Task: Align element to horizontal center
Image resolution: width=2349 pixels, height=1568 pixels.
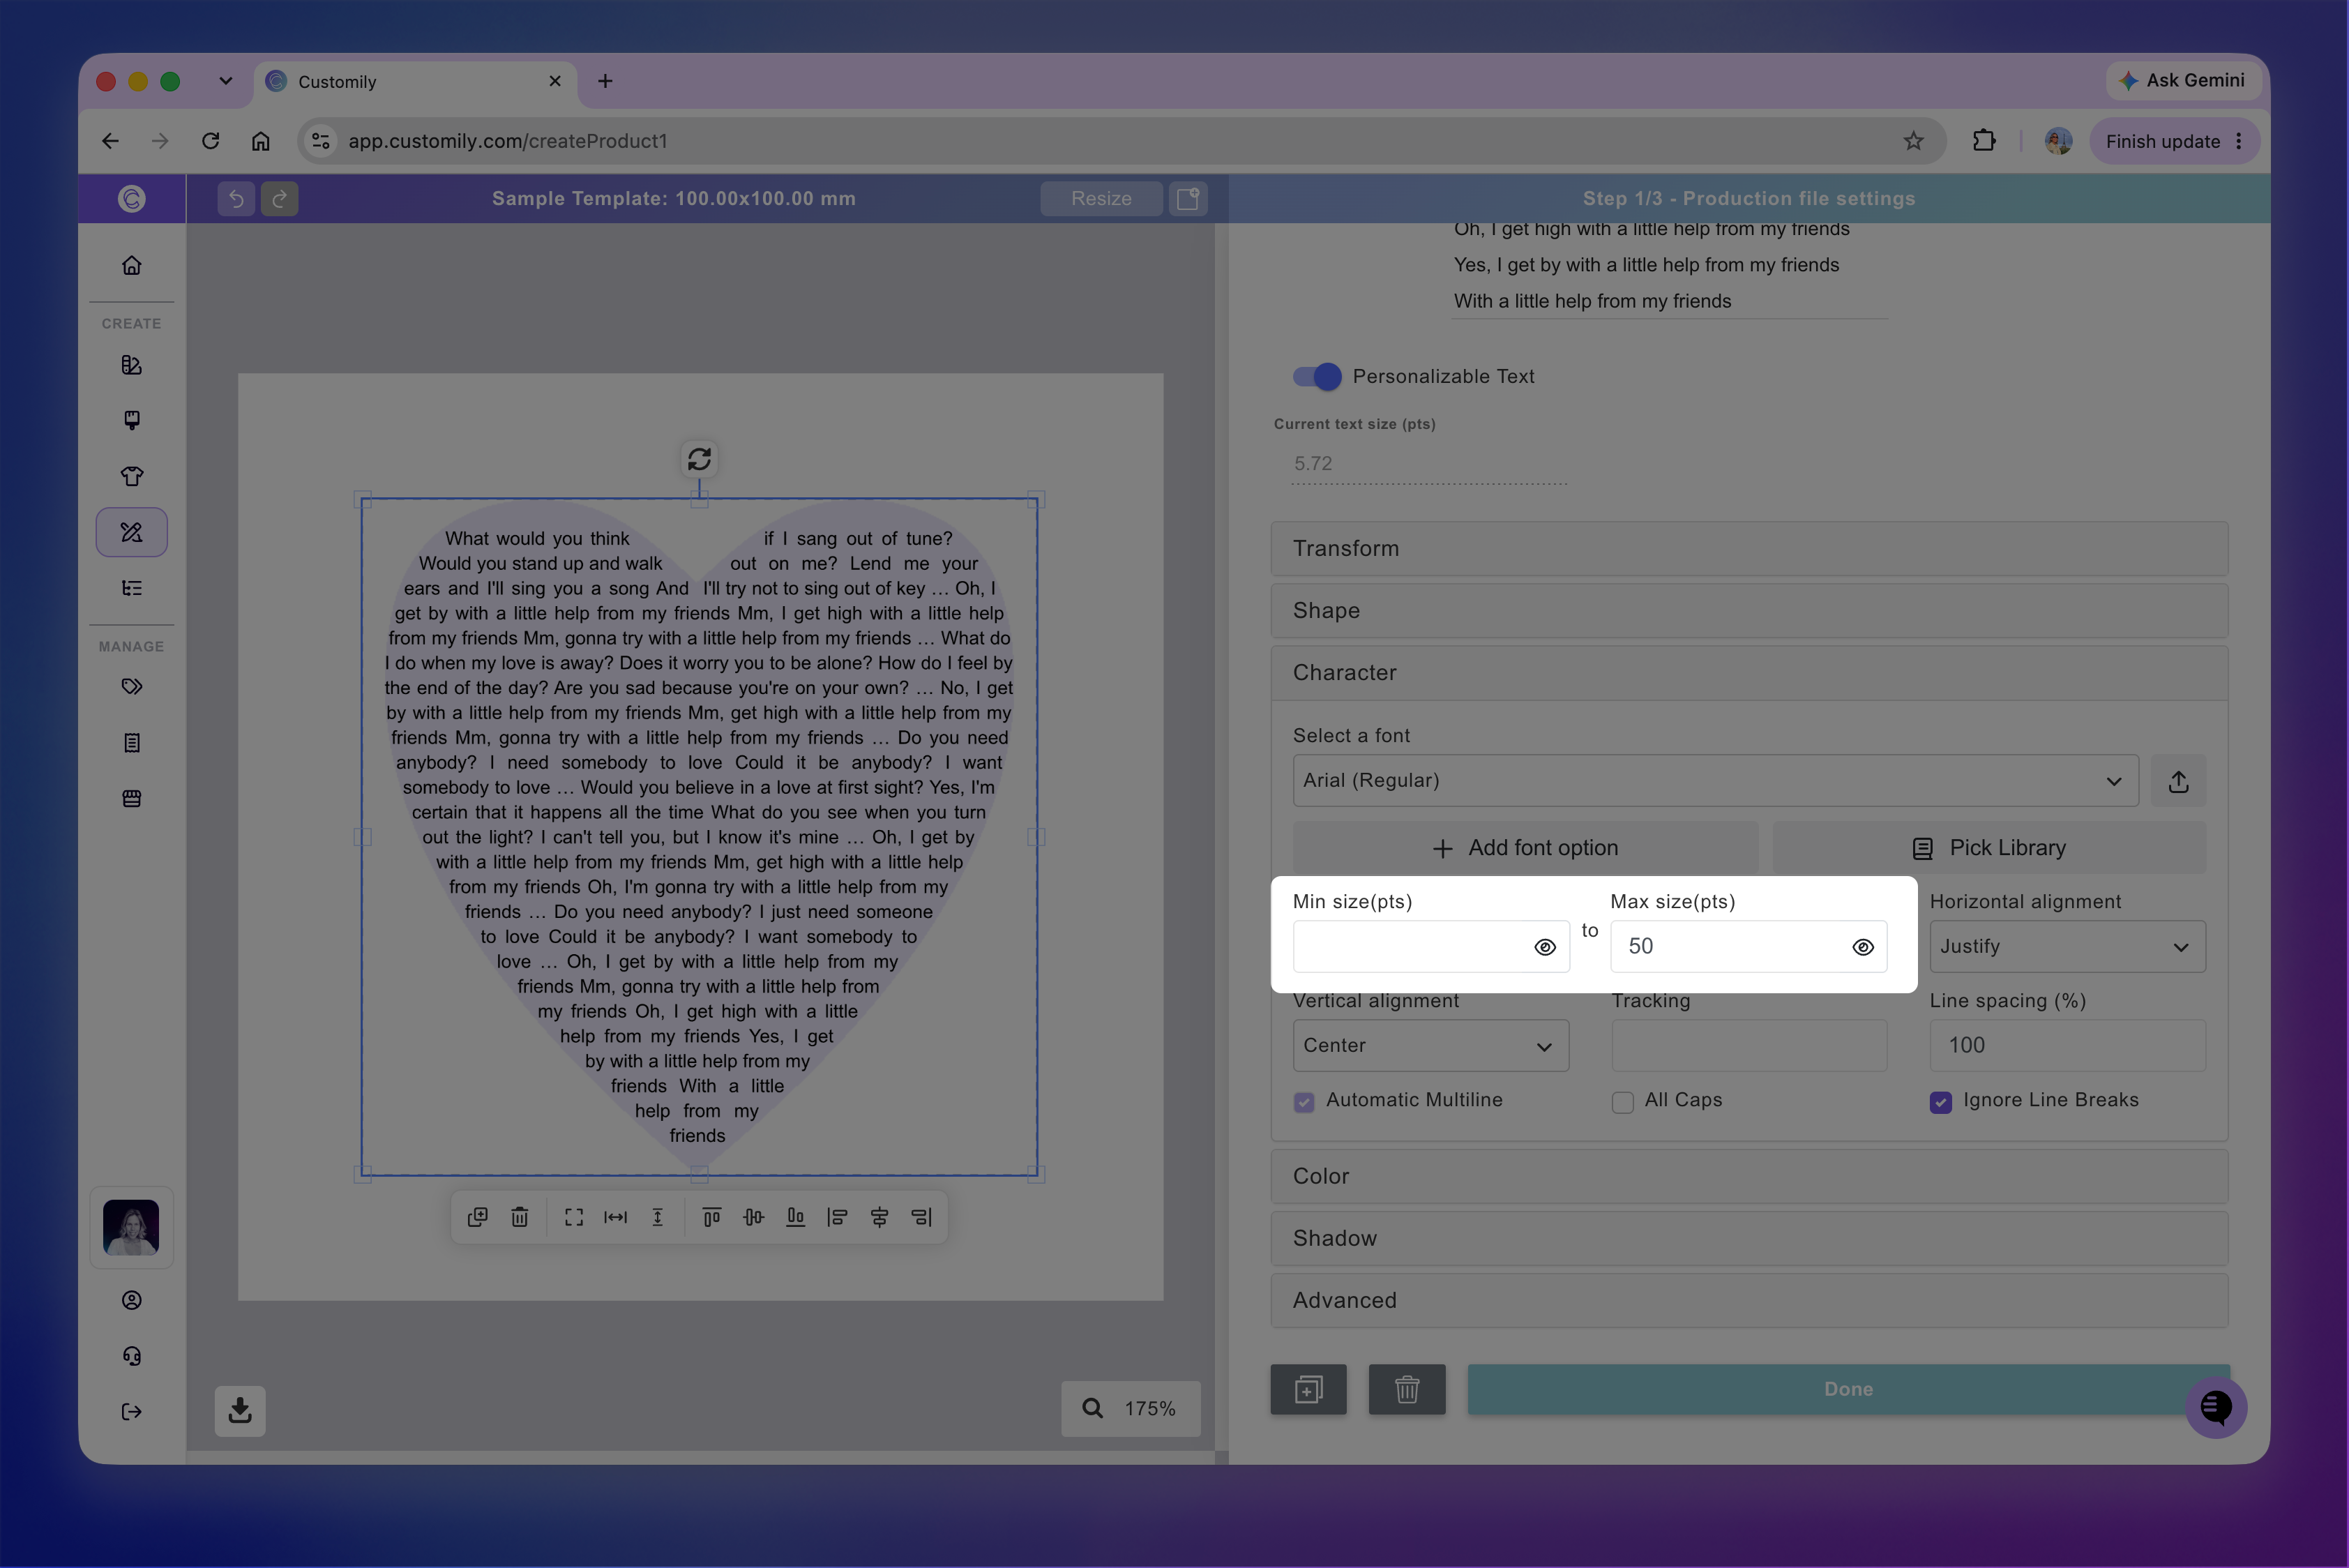Action: (x=880, y=1217)
